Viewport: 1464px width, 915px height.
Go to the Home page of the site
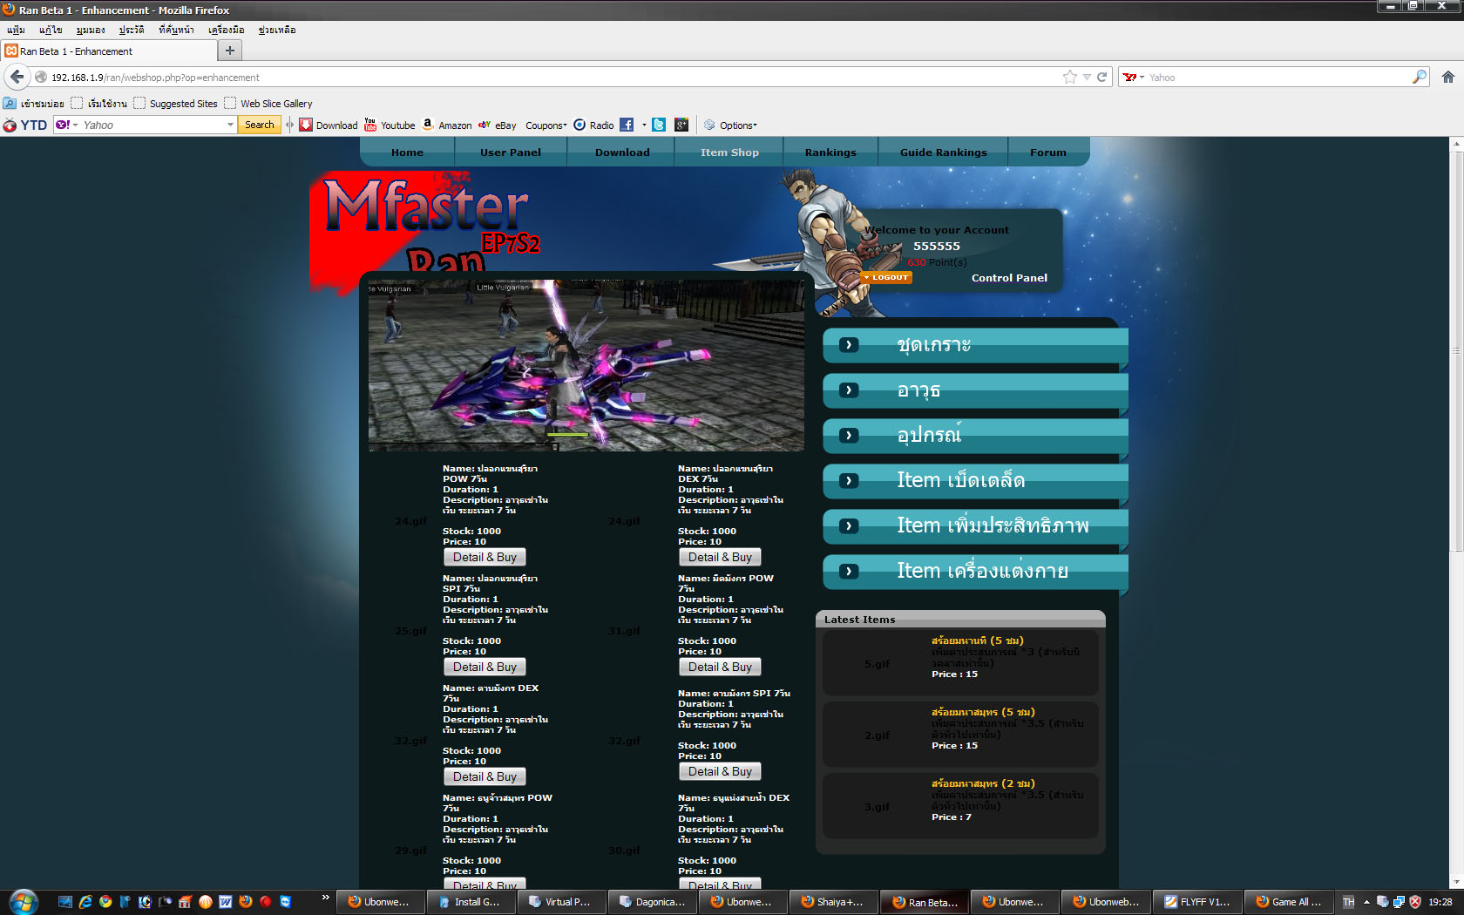(x=407, y=152)
